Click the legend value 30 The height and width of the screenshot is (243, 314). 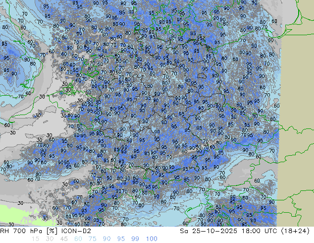tap(49, 239)
